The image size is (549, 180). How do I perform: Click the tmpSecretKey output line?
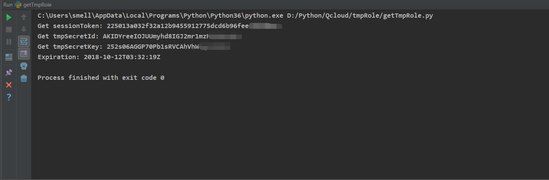coord(134,47)
